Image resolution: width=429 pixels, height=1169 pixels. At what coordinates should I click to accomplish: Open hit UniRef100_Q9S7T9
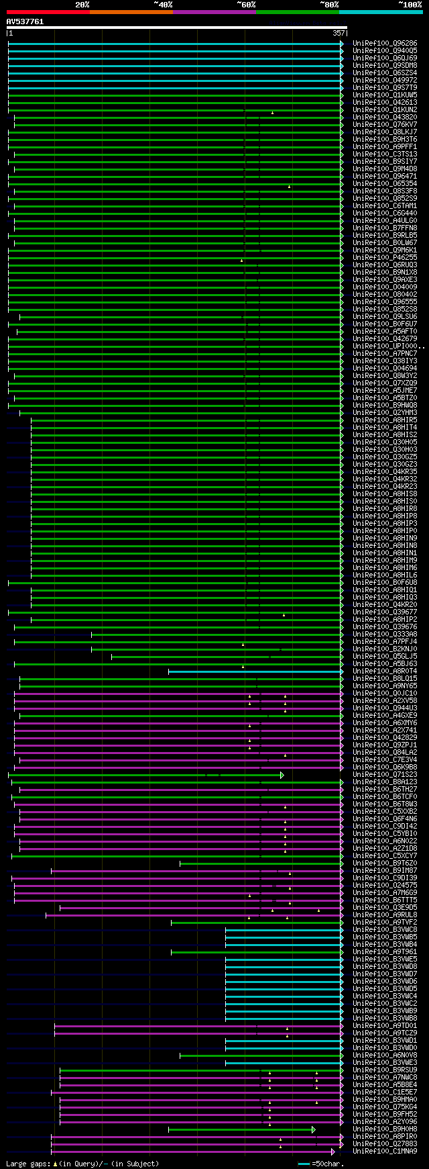coord(385,88)
